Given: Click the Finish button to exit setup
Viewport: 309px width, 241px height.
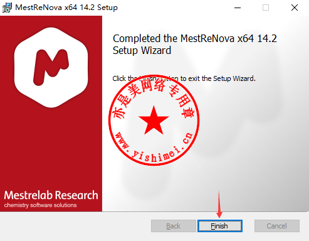Looking at the screenshot, I should [x=220, y=226].
